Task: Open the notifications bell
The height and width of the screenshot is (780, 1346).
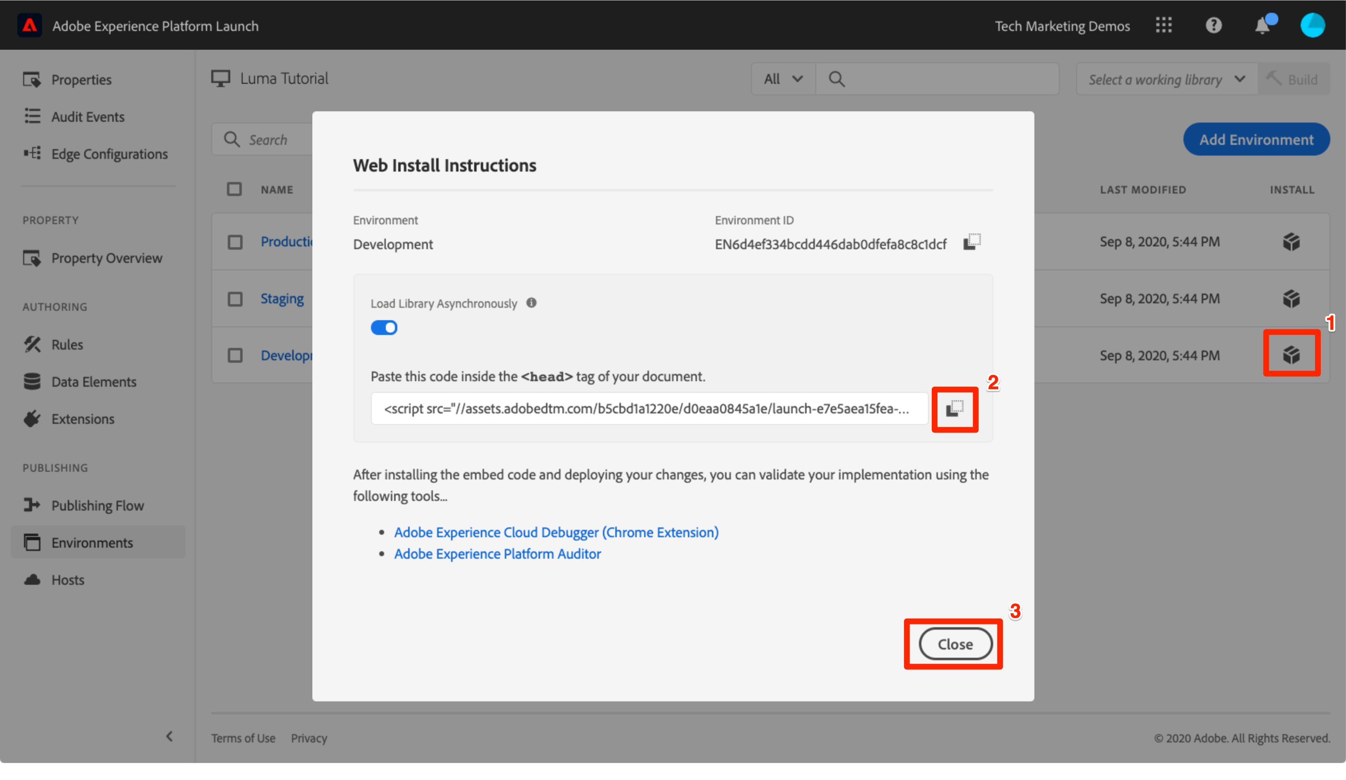Action: point(1262,26)
